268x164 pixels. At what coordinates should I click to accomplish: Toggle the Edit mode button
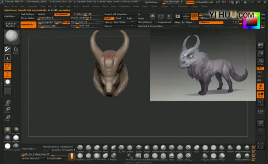pos(7,67)
